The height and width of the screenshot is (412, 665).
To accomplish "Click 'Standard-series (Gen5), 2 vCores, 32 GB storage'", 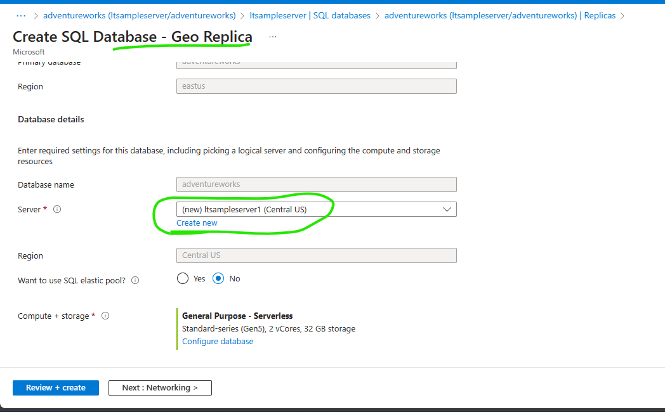I will [x=269, y=328].
